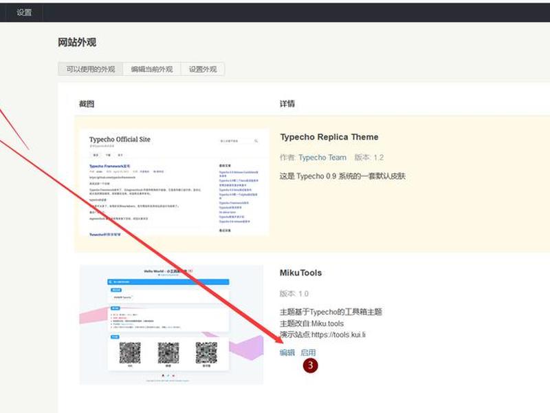Screen dimensions: 550x413
Task: Click the Typecho Replica Theme screenshot thumbnail
Action: (175, 182)
